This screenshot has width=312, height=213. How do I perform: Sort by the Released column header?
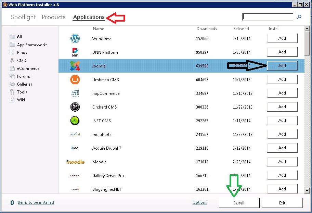[x=241, y=29]
